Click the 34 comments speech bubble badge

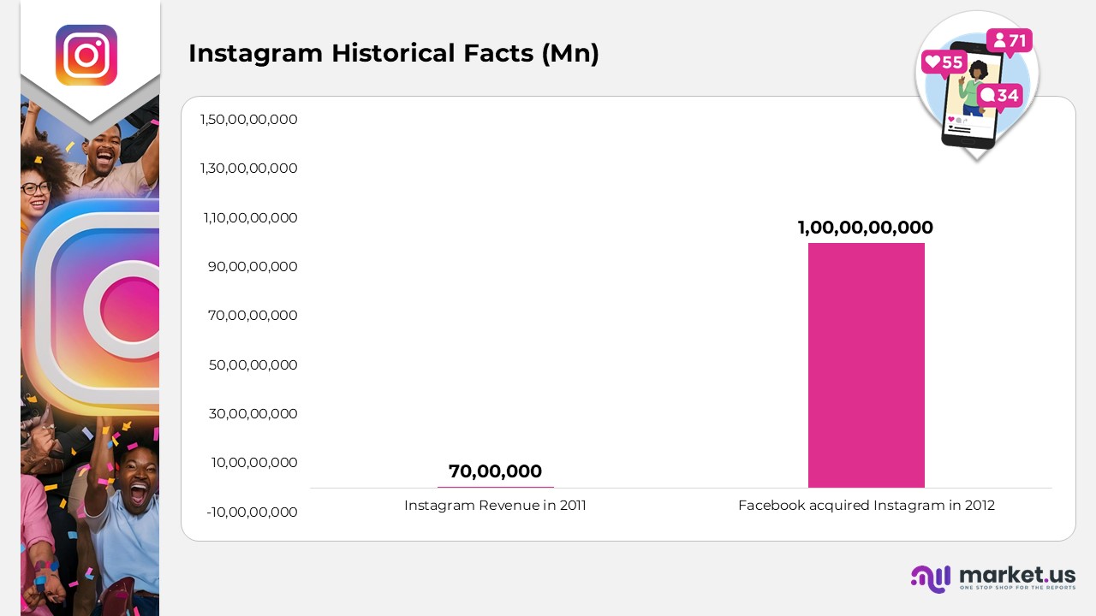999,95
